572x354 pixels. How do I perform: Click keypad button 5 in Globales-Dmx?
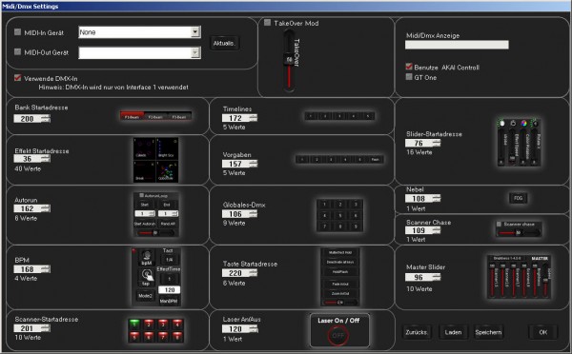(x=340, y=216)
